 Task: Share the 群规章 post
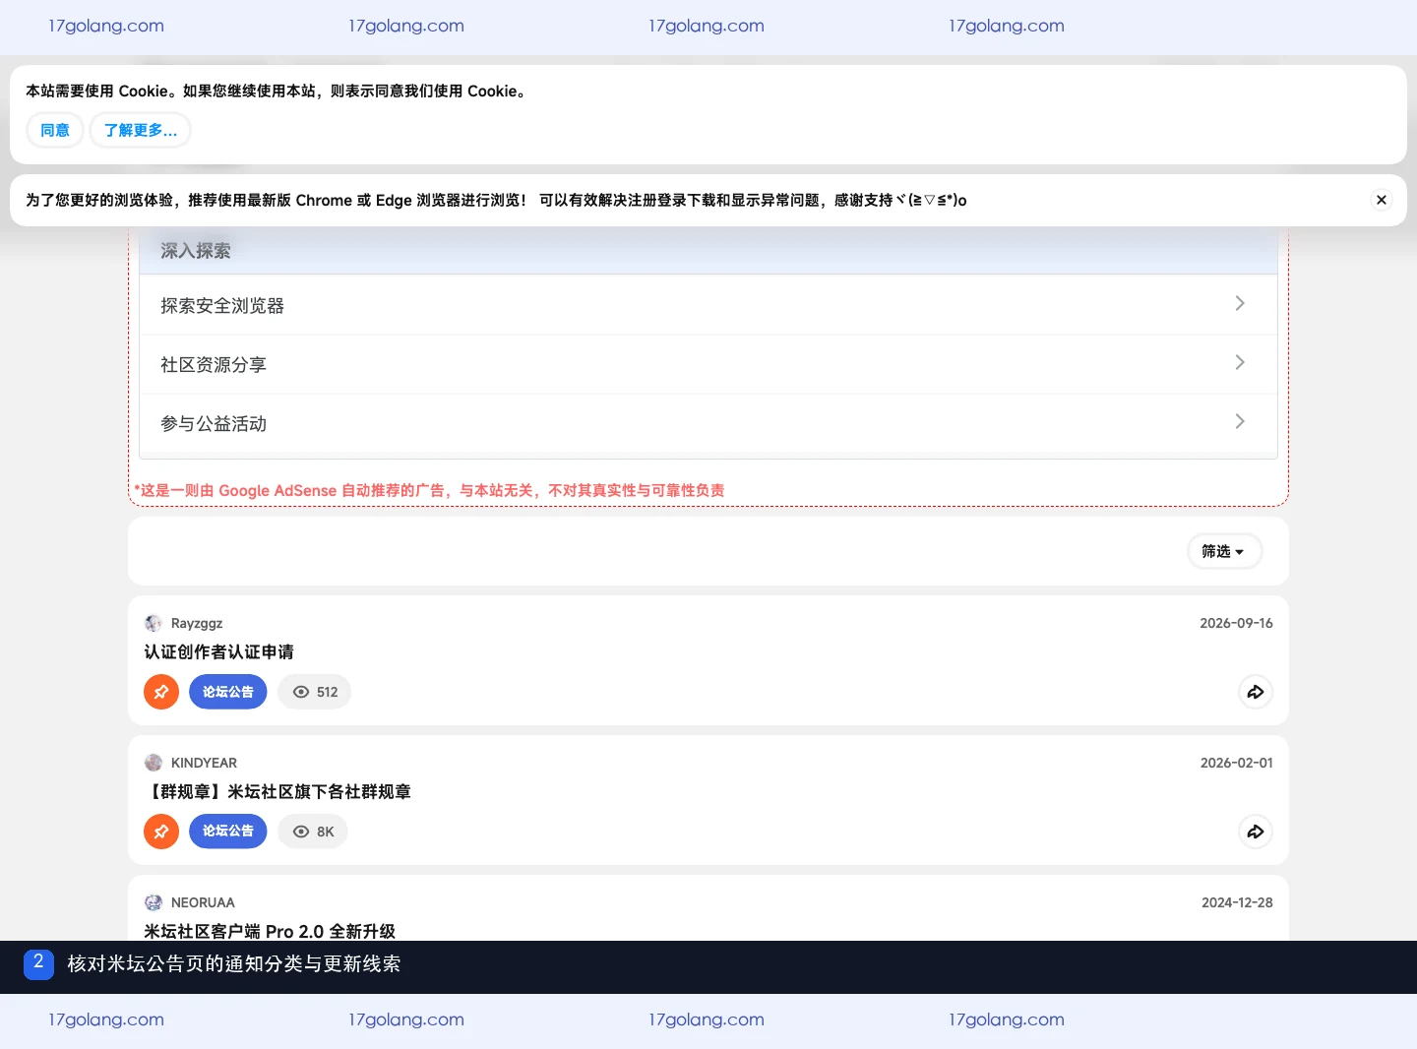click(1256, 832)
